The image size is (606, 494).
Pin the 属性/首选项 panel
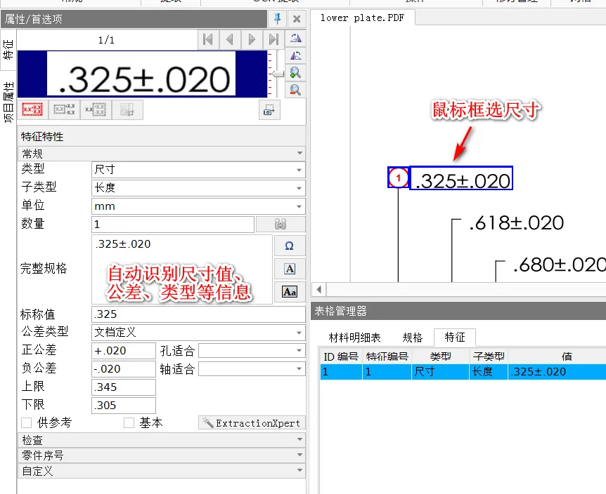(x=277, y=18)
